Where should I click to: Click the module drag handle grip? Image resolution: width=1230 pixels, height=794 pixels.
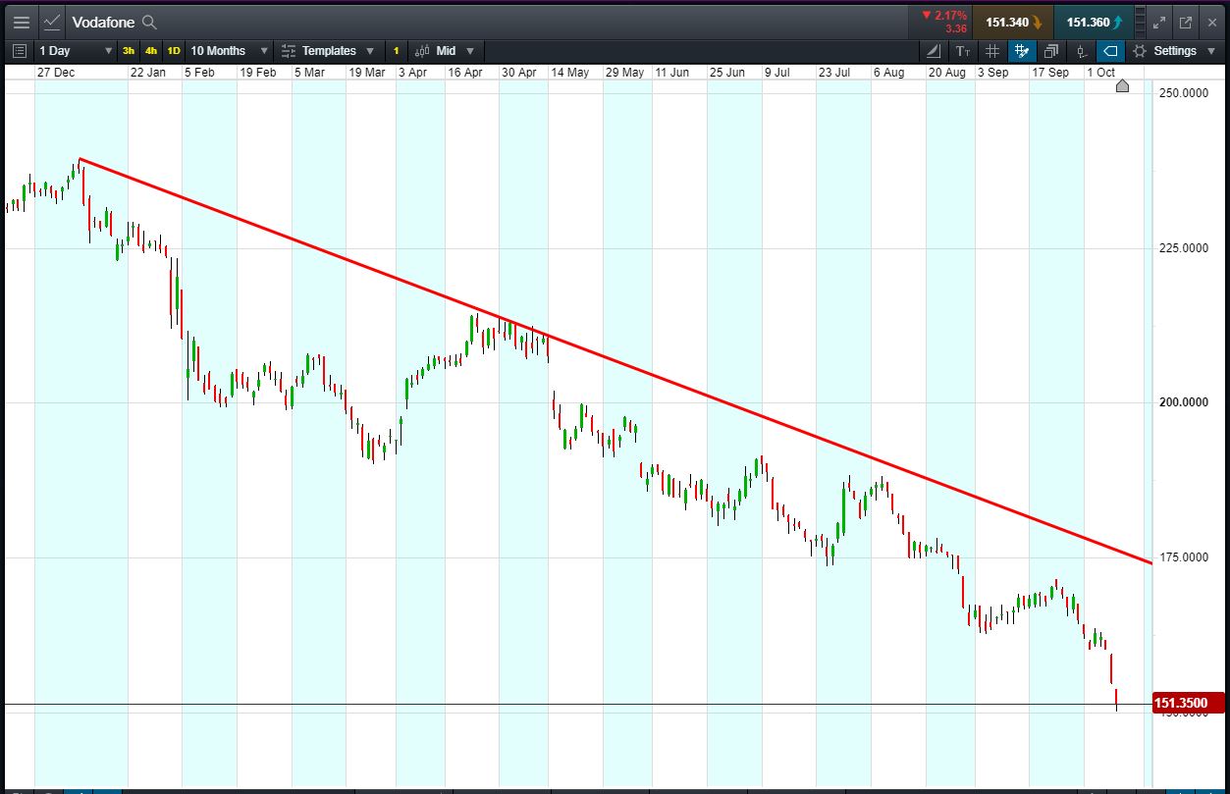pos(1140,22)
